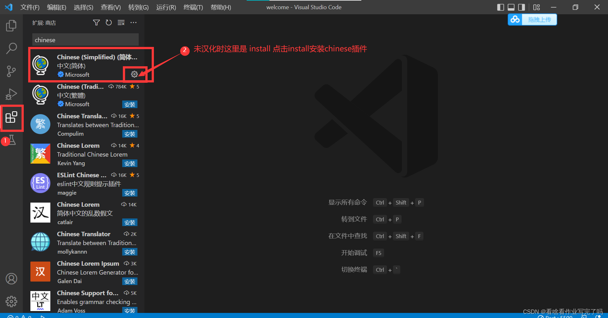The height and width of the screenshot is (318, 608).
Task: Open Source Control view
Action: [x=11, y=71]
